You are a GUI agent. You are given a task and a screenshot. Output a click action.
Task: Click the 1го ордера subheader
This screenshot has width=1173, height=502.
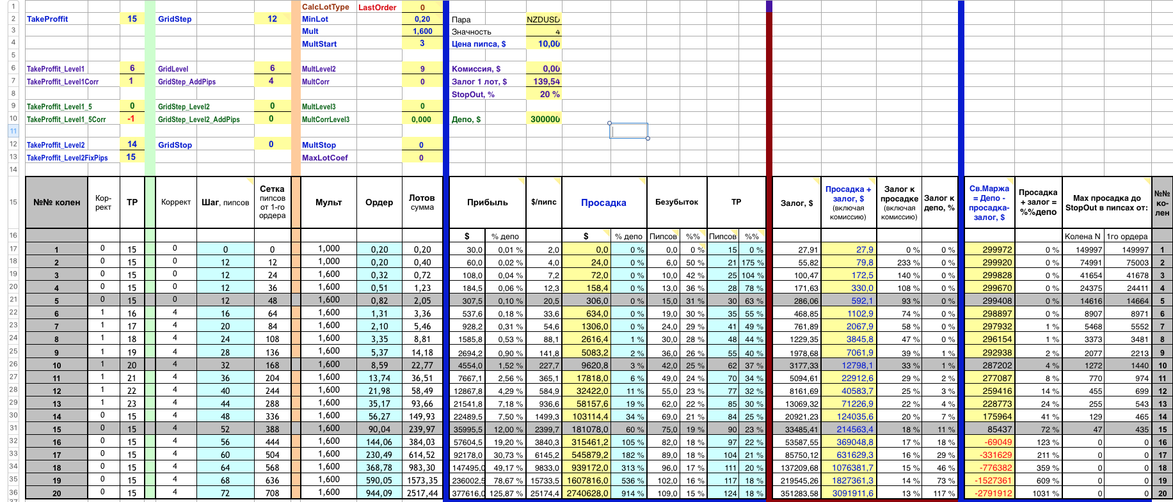coord(1128,237)
